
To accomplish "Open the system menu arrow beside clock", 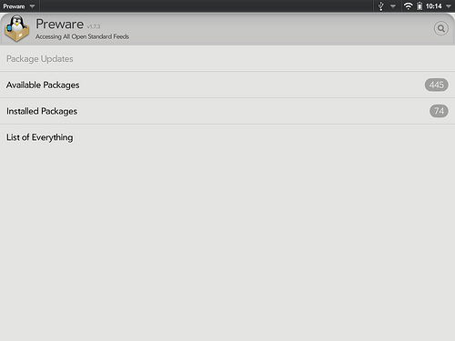I will point(449,6).
